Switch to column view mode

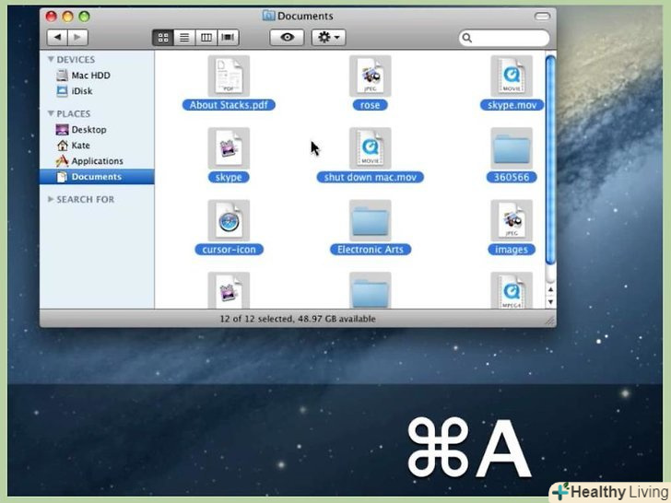[x=206, y=38]
